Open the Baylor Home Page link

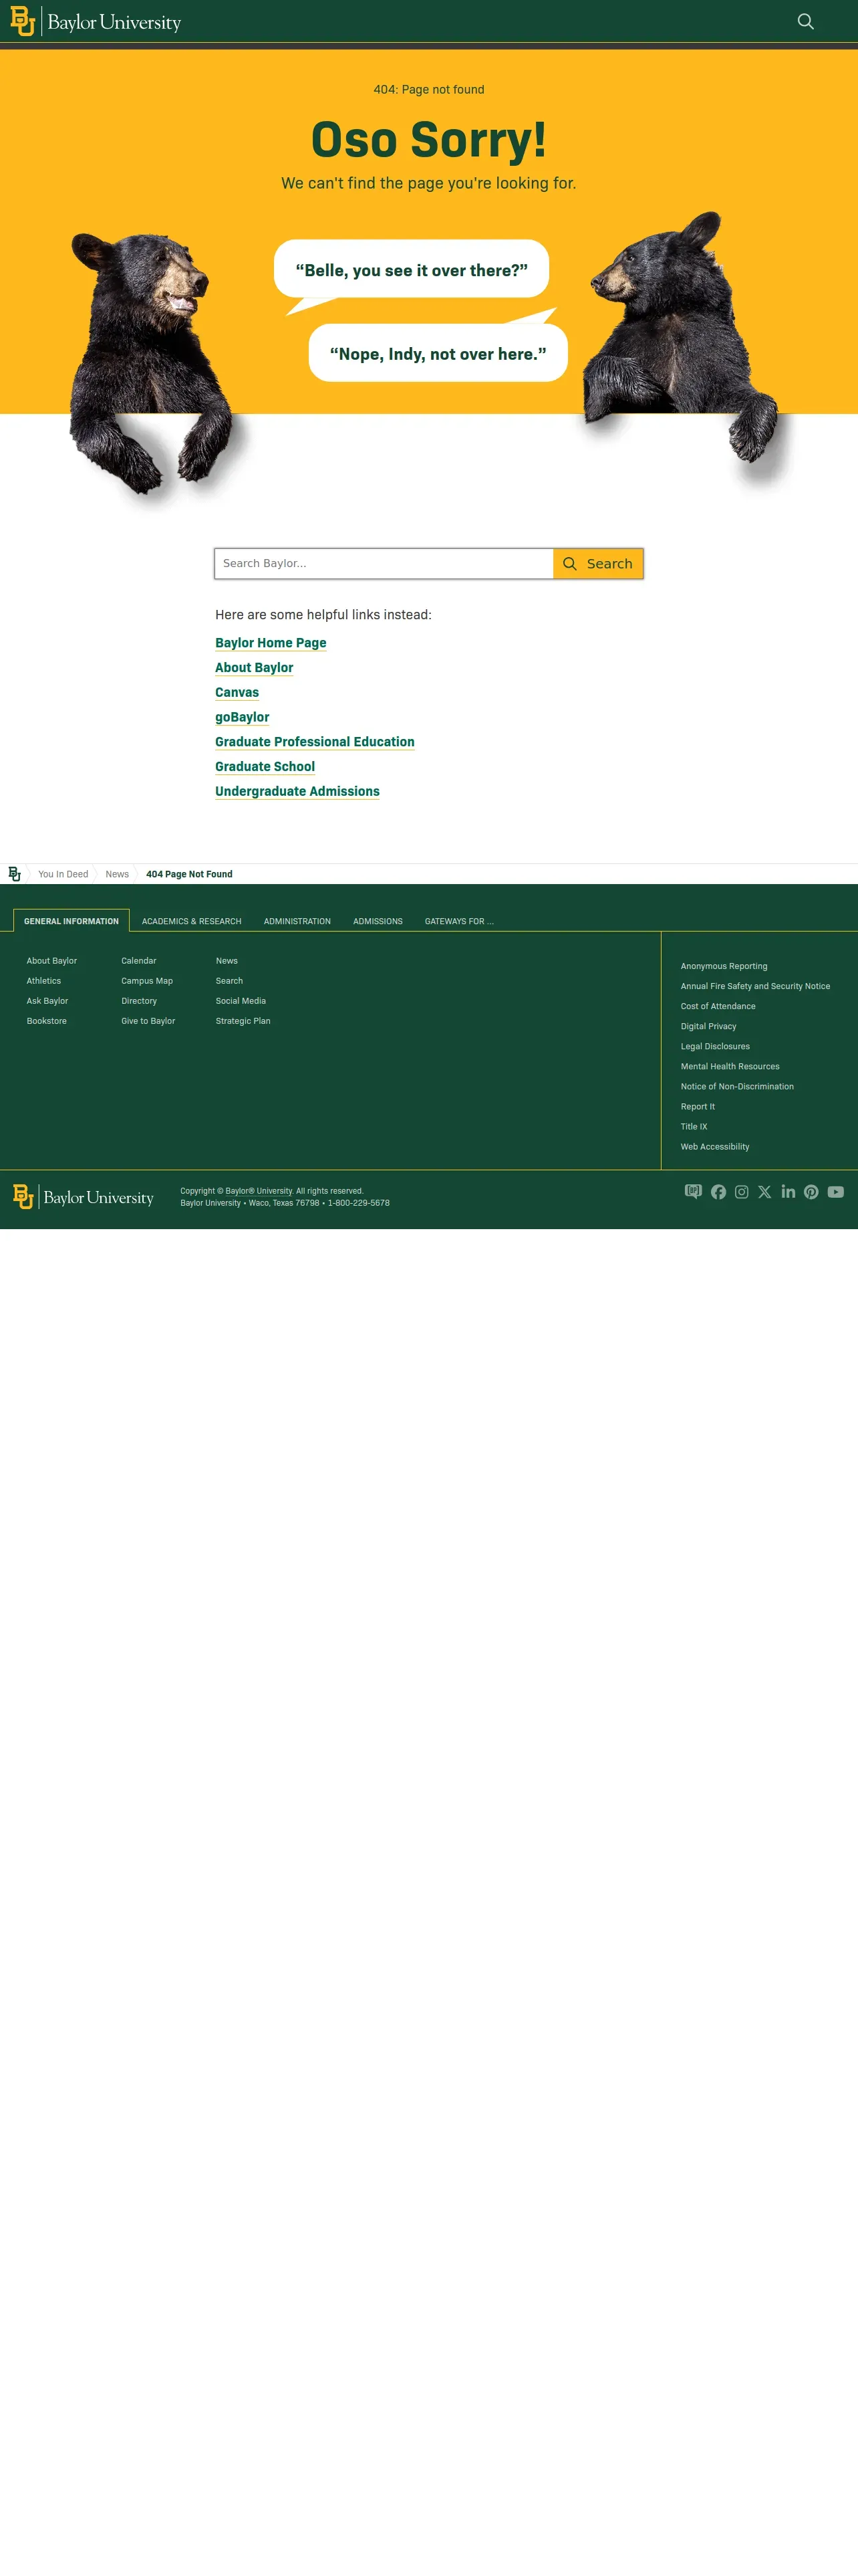271,643
